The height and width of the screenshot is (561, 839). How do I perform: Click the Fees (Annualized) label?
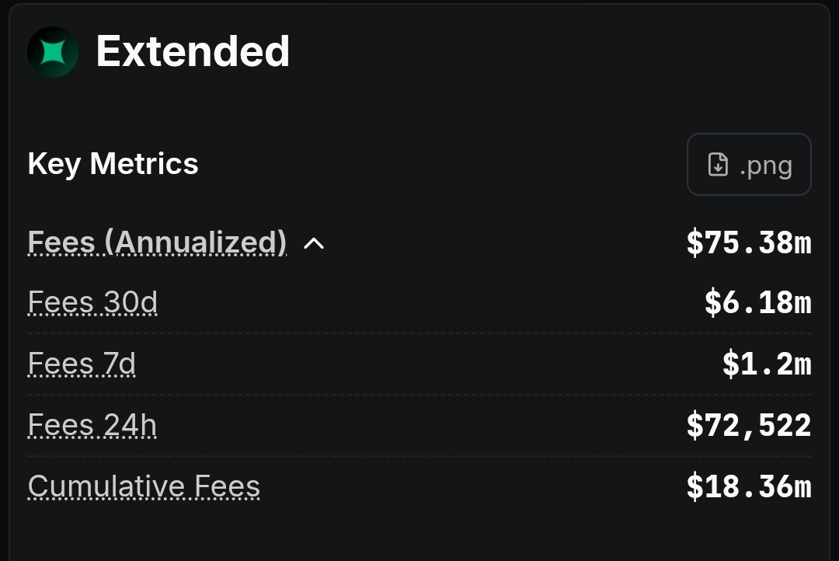(157, 242)
